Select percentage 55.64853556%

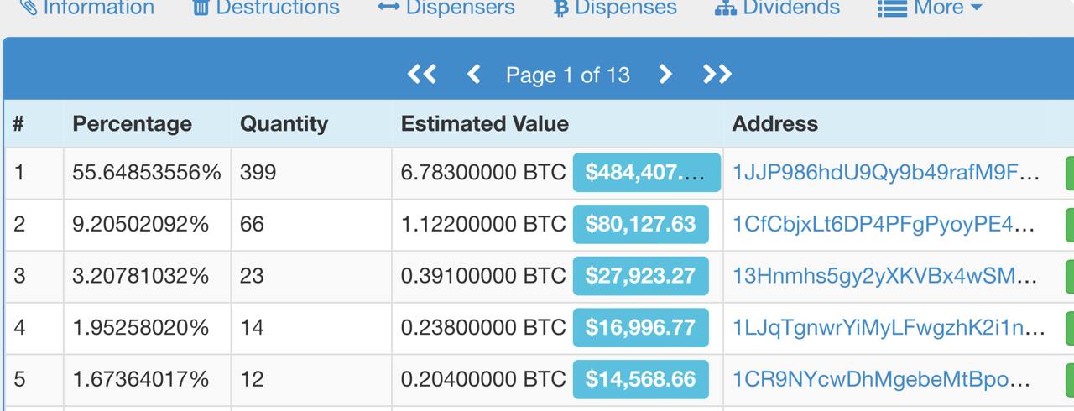(x=147, y=173)
